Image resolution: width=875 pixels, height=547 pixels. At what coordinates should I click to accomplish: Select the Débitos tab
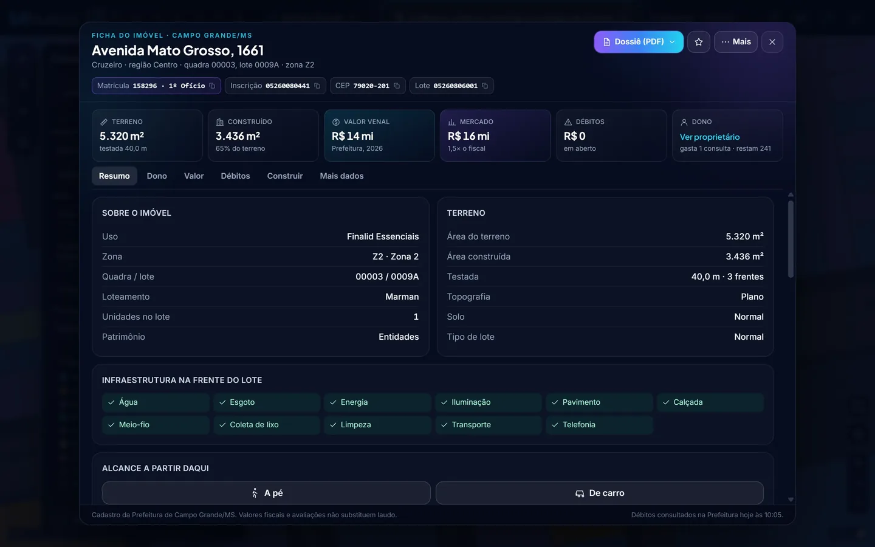(235, 176)
